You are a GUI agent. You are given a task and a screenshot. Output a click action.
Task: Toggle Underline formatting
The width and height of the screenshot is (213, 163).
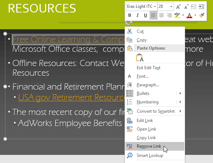[x=145, y=15]
